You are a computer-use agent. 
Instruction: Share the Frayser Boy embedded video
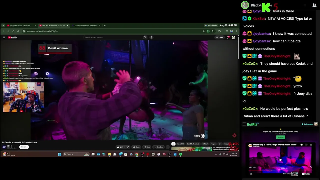(251, 174)
